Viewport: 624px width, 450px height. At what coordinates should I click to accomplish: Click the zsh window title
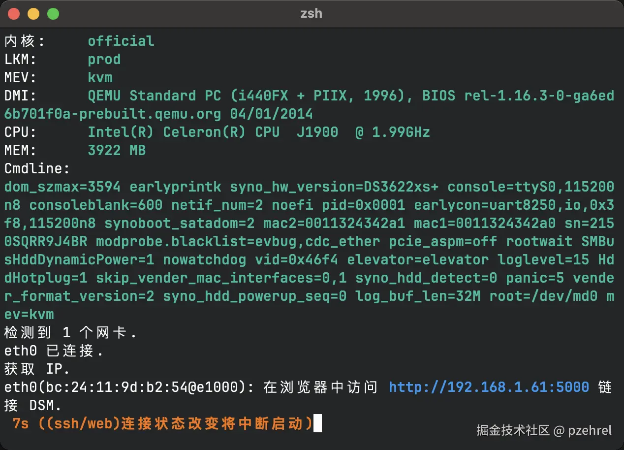(312, 13)
